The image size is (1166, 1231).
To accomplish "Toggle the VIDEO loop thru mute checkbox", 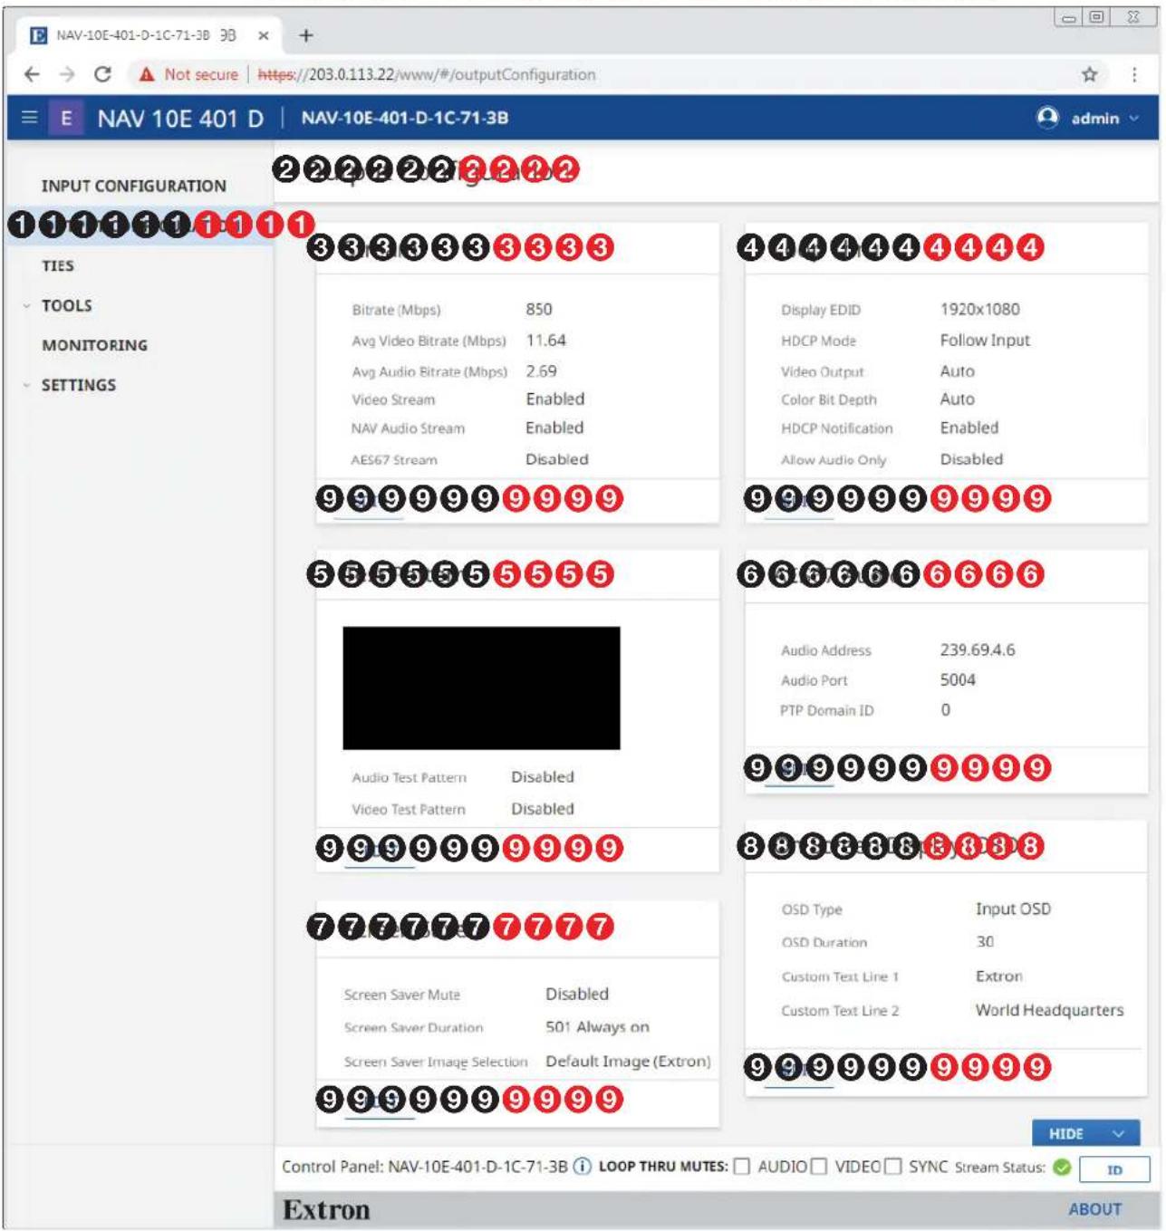I will (819, 1167).
